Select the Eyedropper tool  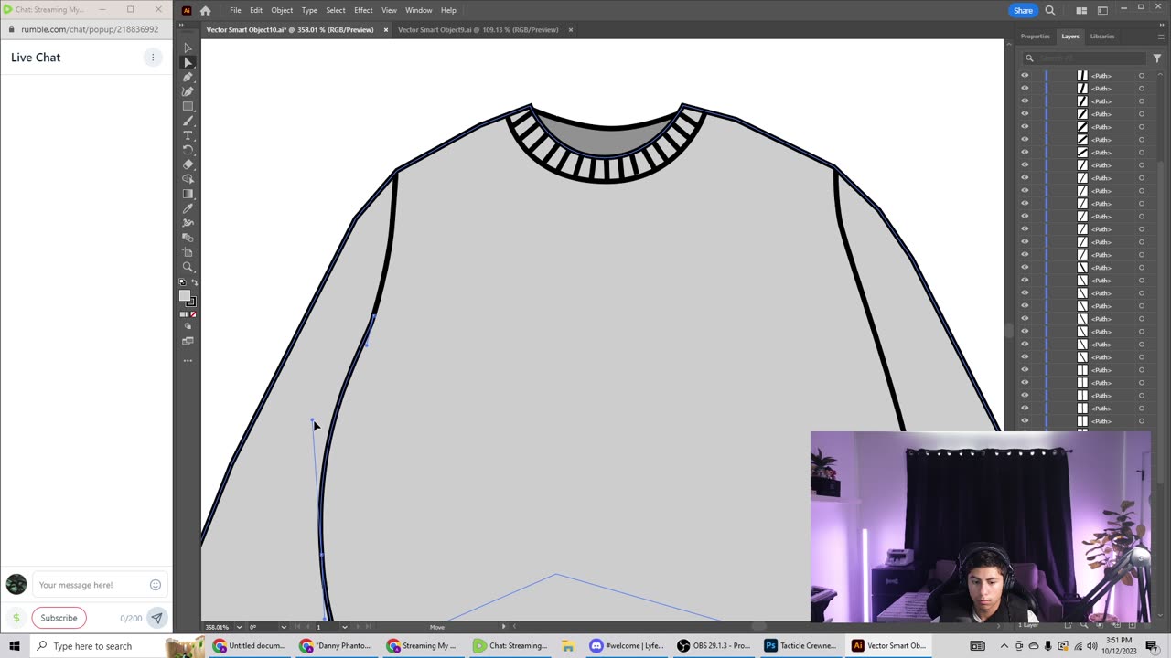(188, 208)
